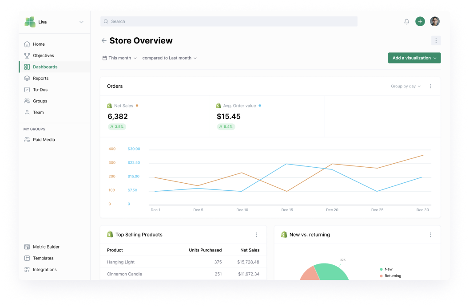Open the user profile avatar
The image size is (469, 307).
pyautogui.click(x=435, y=21)
